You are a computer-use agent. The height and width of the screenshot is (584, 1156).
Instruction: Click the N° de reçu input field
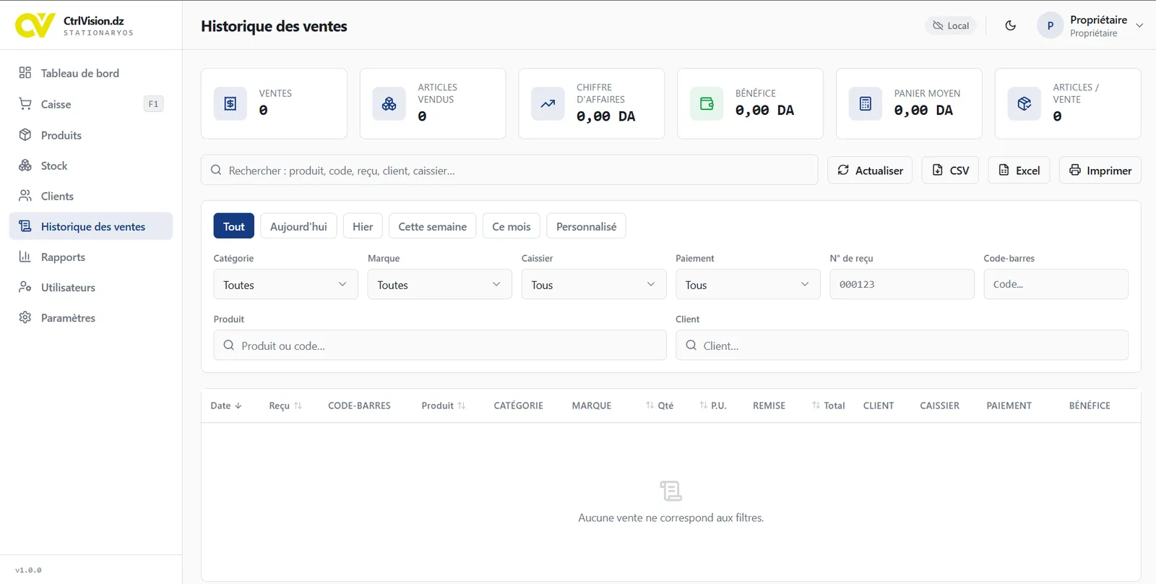pyautogui.click(x=902, y=284)
